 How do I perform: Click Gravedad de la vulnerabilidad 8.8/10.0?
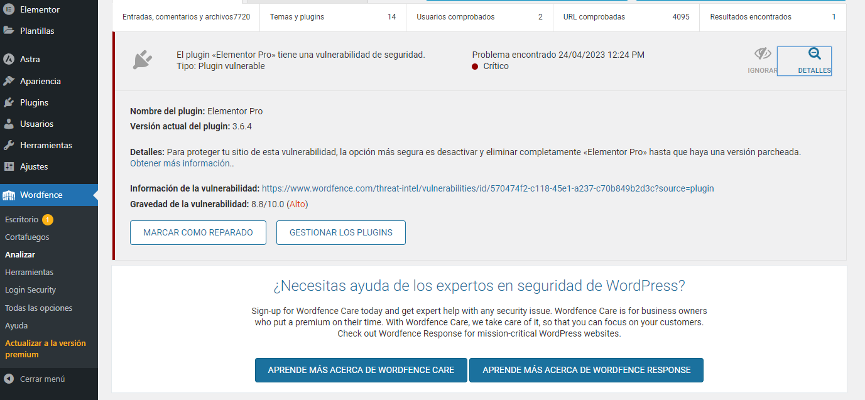[x=219, y=204]
